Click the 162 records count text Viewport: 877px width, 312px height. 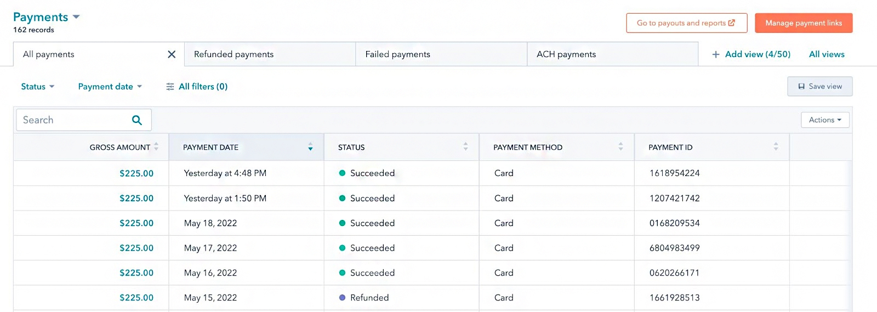click(33, 30)
